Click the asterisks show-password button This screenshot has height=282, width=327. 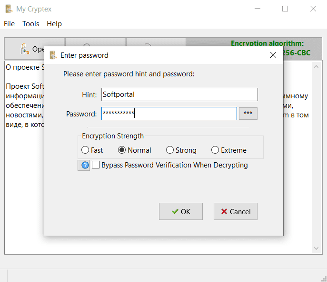tap(248, 114)
